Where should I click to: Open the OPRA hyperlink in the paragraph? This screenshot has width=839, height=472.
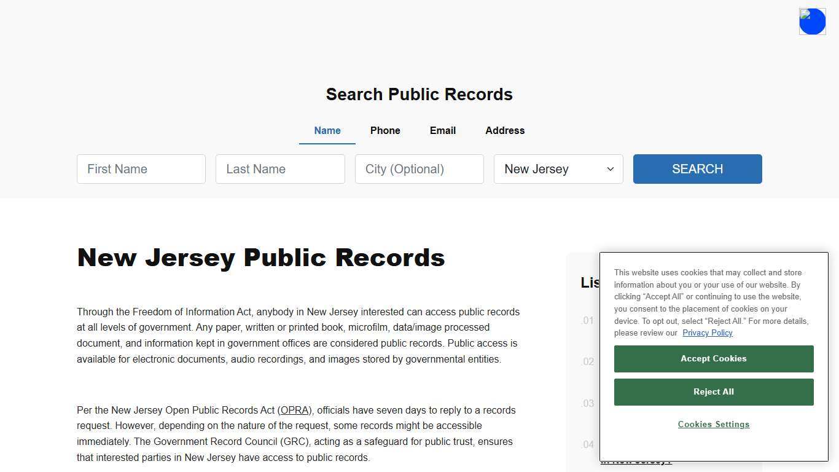294,410
